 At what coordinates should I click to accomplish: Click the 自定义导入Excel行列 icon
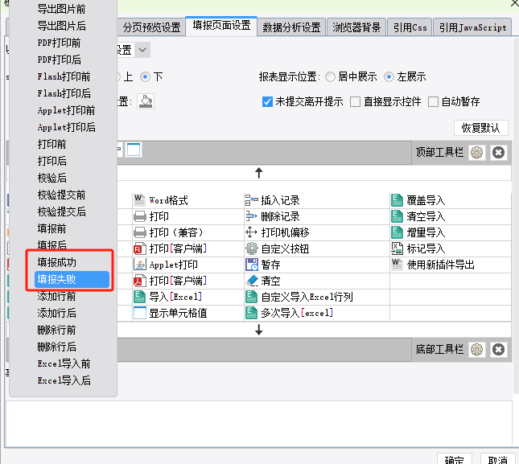[251, 297]
